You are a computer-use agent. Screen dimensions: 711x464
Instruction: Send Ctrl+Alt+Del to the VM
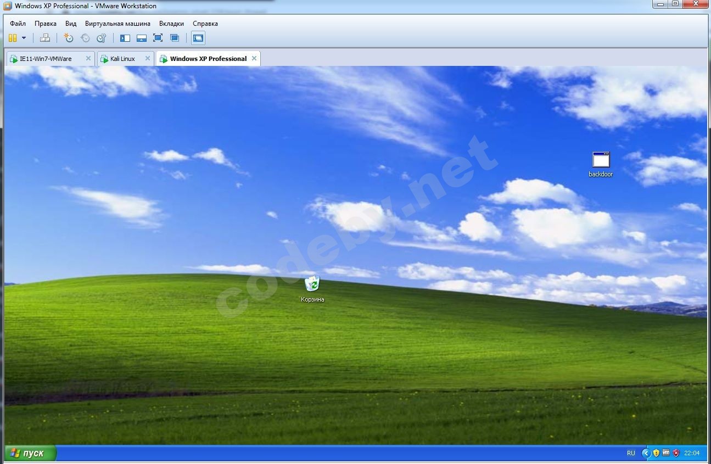[46, 38]
